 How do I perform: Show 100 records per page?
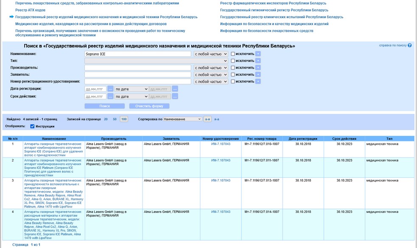[x=124, y=119]
